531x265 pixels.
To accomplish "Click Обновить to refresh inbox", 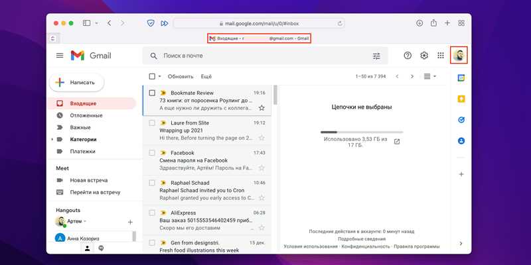I will 181,76.
